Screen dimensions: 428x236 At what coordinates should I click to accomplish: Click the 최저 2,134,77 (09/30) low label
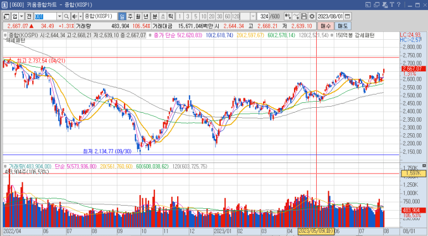pyautogui.click(x=107, y=151)
